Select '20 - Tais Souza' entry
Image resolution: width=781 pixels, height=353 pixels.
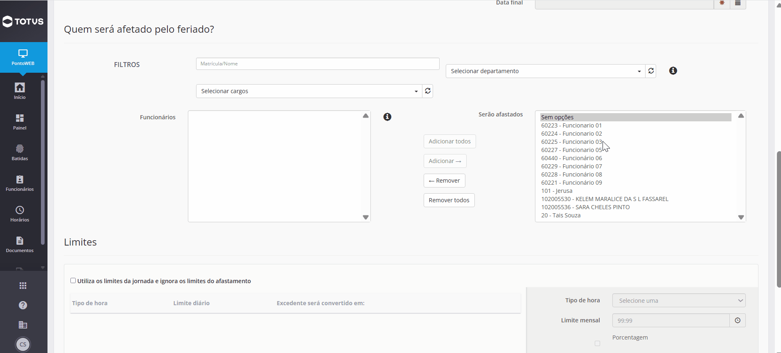[x=636, y=215]
